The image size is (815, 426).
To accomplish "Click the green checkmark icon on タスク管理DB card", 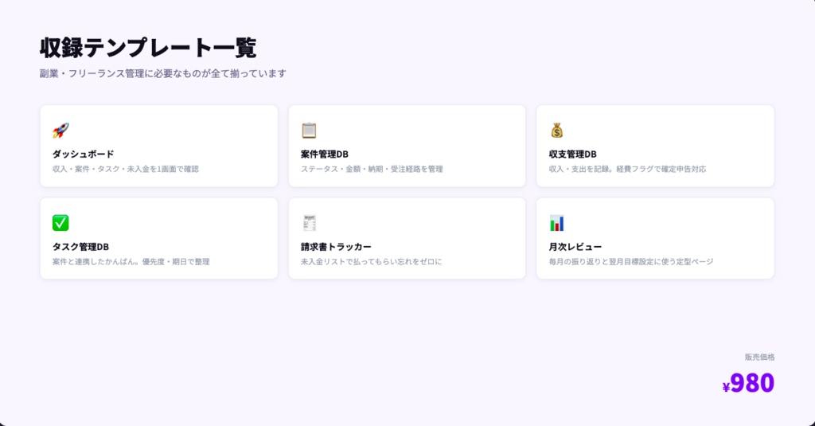I will click(x=60, y=223).
